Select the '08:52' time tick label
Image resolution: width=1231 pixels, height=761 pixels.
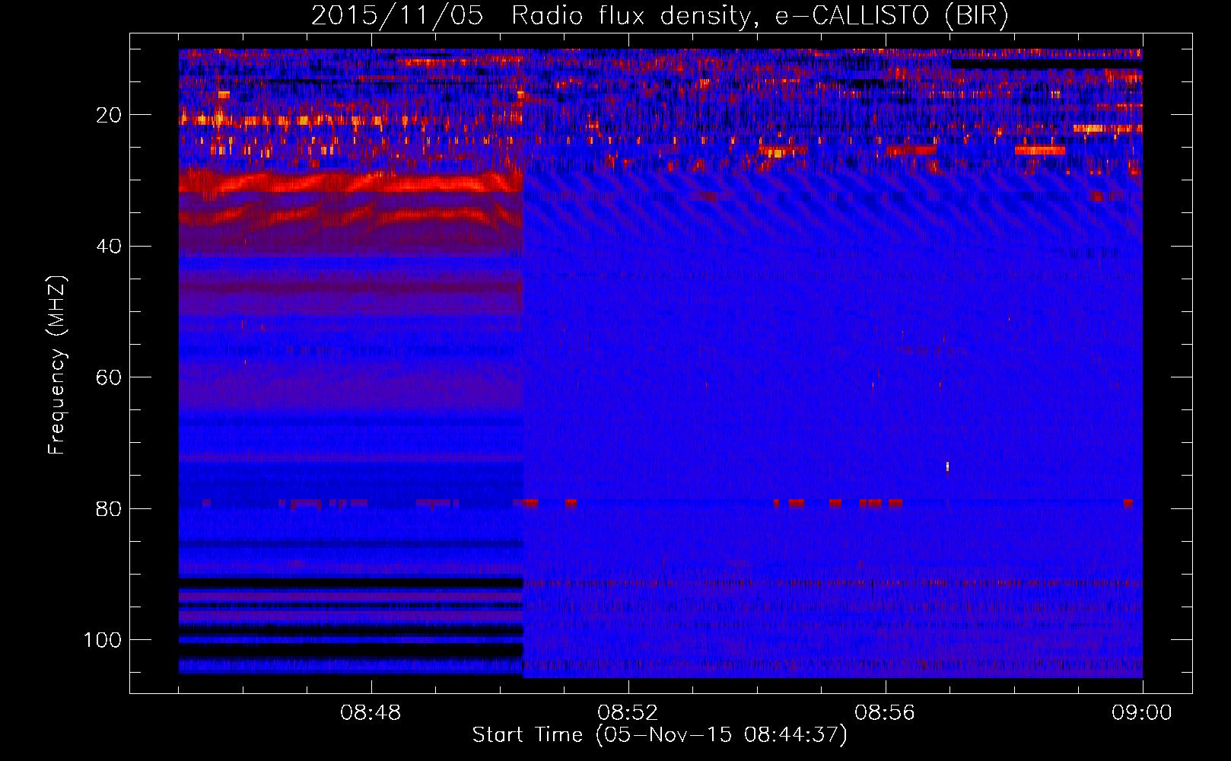pos(628,713)
